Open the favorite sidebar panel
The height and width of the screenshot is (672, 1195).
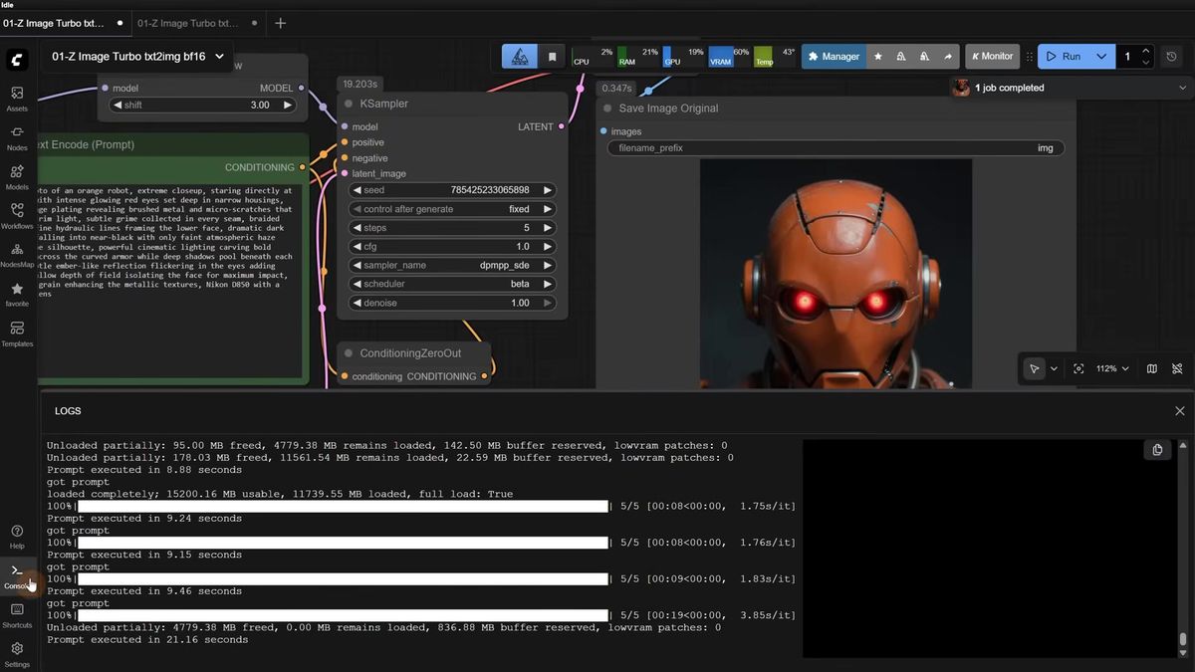coord(17,295)
